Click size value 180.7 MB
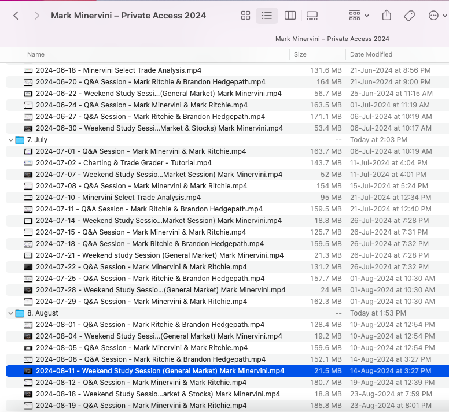449x412 pixels. pos(326,383)
